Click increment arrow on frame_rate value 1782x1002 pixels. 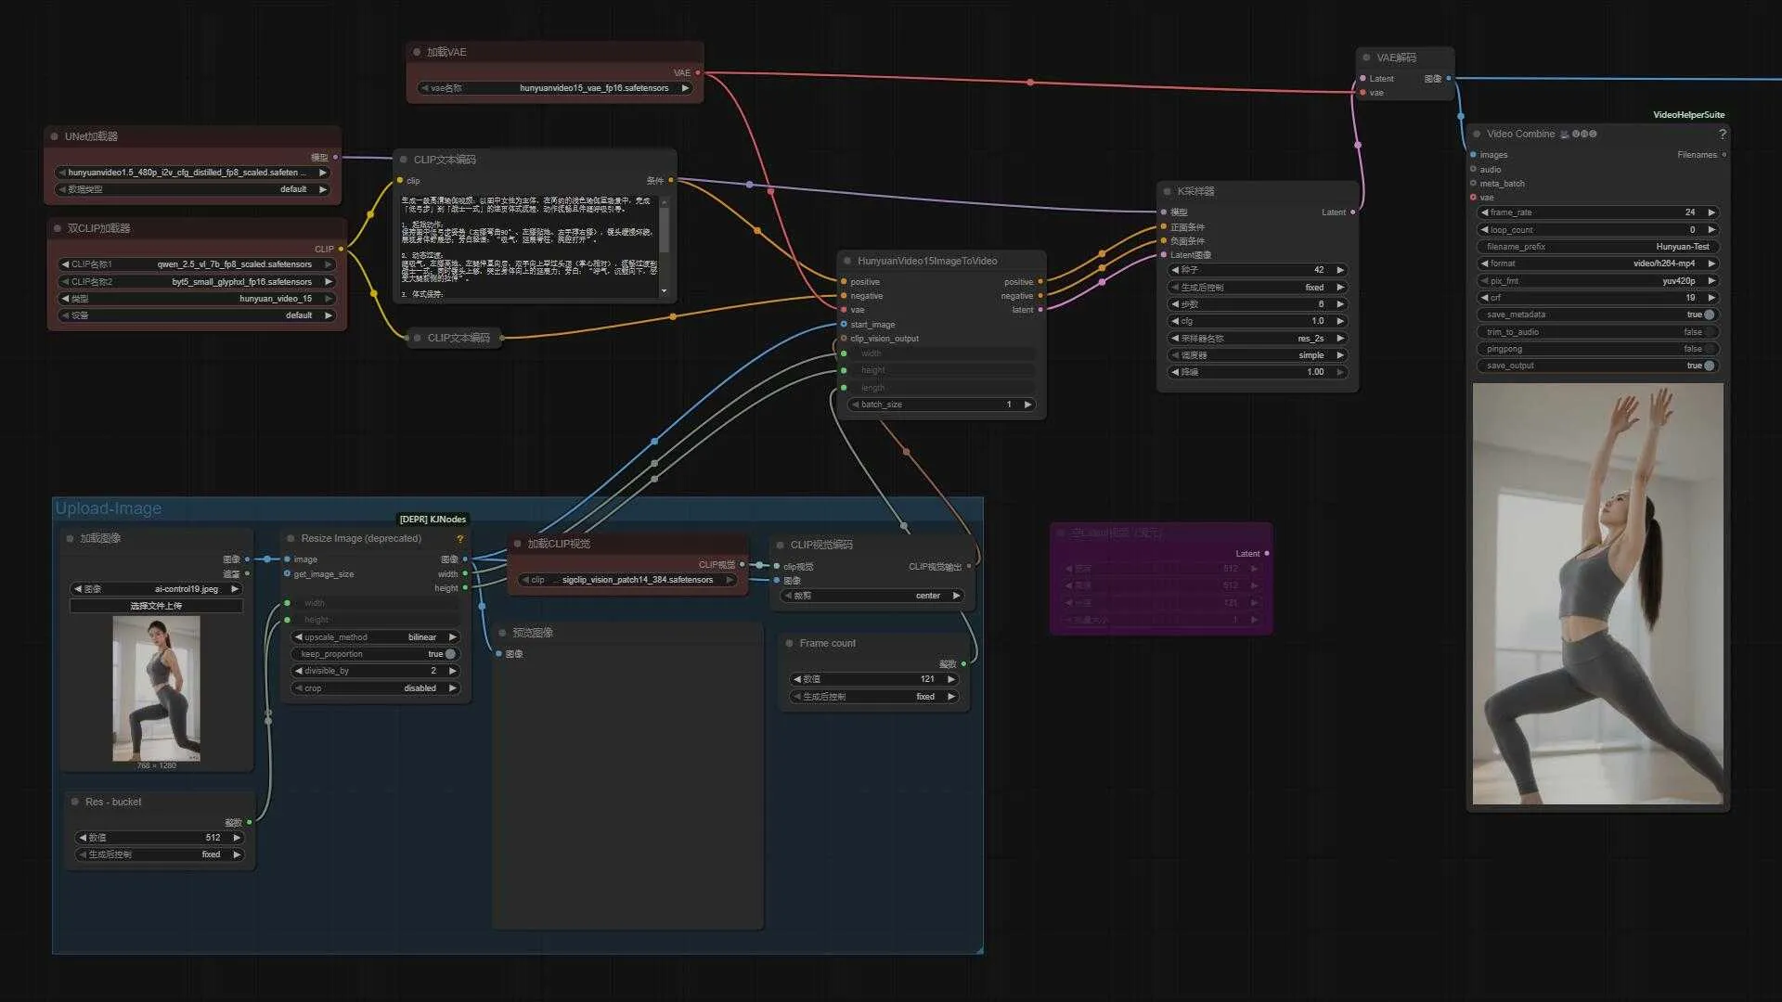[1711, 212]
